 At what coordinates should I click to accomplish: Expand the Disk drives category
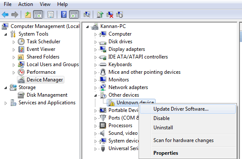click(95, 42)
